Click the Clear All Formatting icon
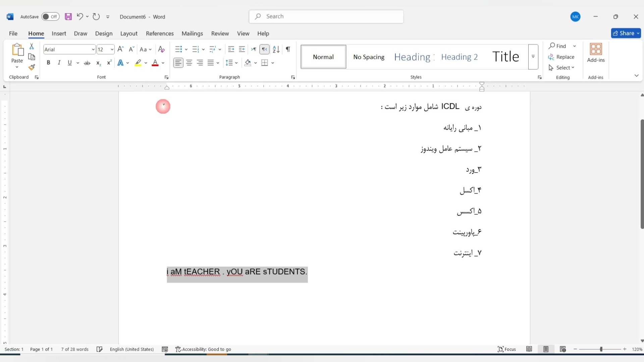This screenshot has height=362, width=644. (x=161, y=50)
